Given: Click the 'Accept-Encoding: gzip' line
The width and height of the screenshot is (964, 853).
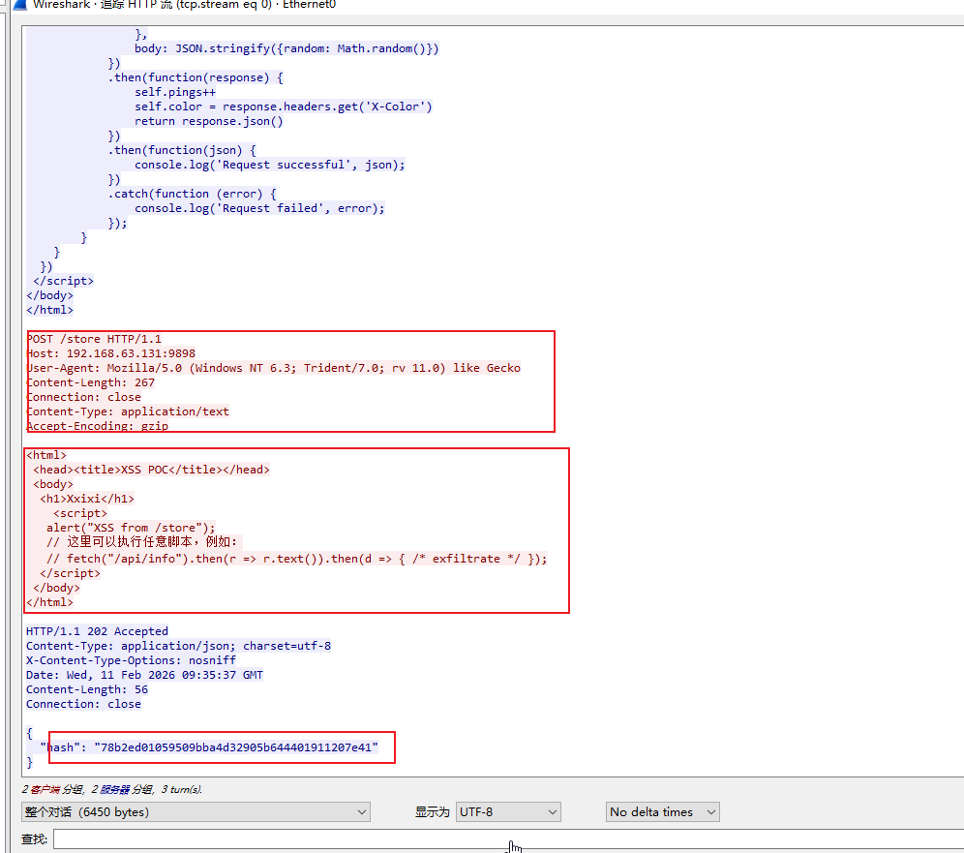Looking at the screenshot, I should coord(98,426).
